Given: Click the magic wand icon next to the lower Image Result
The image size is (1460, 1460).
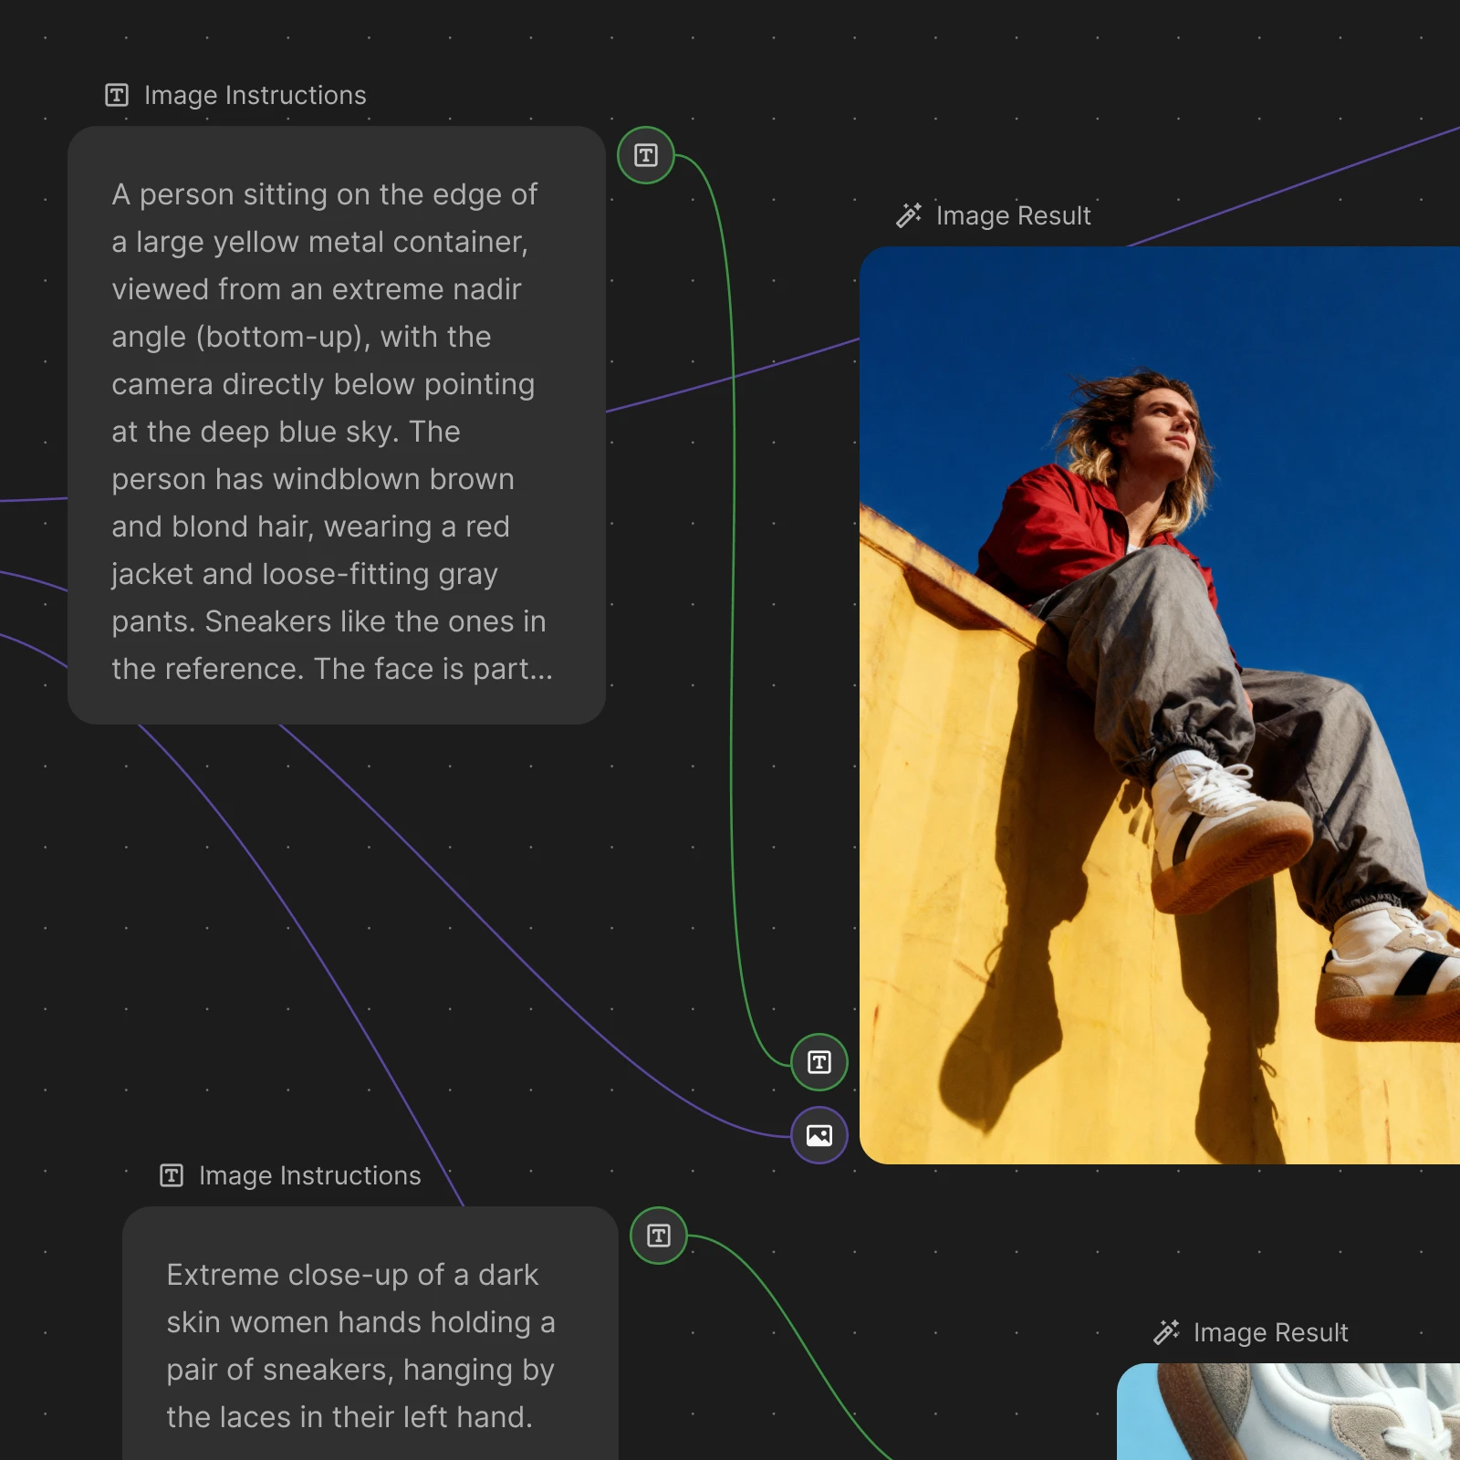Looking at the screenshot, I should tap(1166, 1332).
